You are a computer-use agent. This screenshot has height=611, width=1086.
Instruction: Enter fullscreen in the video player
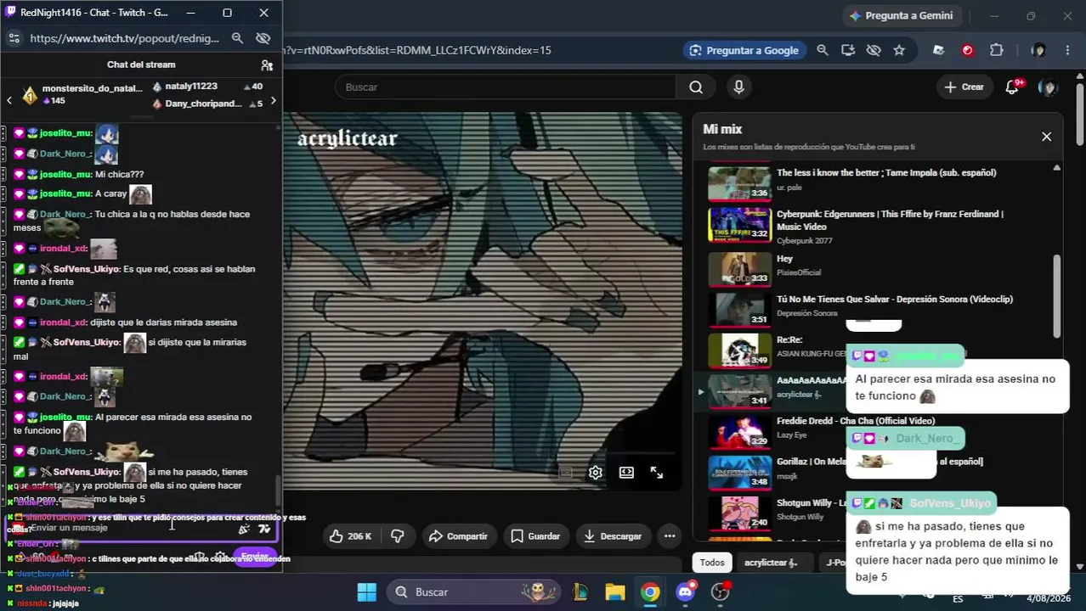pos(657,473)
